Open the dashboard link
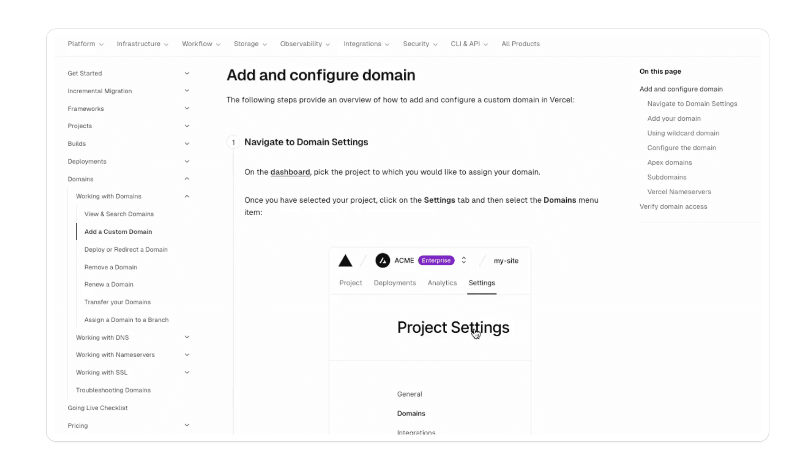The image size is (811, 471). [290, 172]
